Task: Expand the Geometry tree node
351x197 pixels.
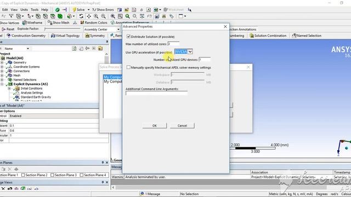Action: tap(2, 62)
